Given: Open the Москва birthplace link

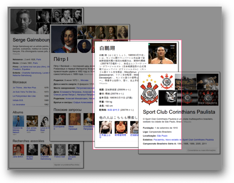Looking at the screenshot, I should coord(84,80).
